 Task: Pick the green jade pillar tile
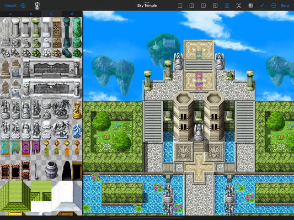click(77, 27)
